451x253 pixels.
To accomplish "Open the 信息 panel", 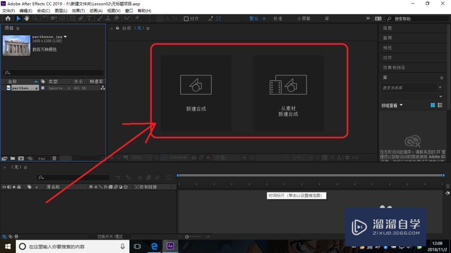I will click(x=387, y=28).
